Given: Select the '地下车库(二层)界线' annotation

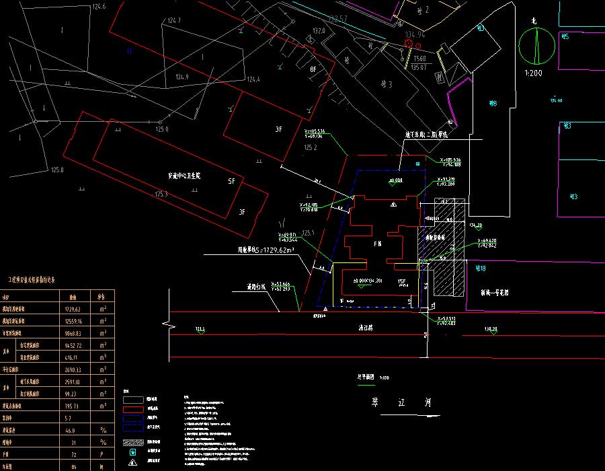Looking at the screenshot, I should click(426, 135).
